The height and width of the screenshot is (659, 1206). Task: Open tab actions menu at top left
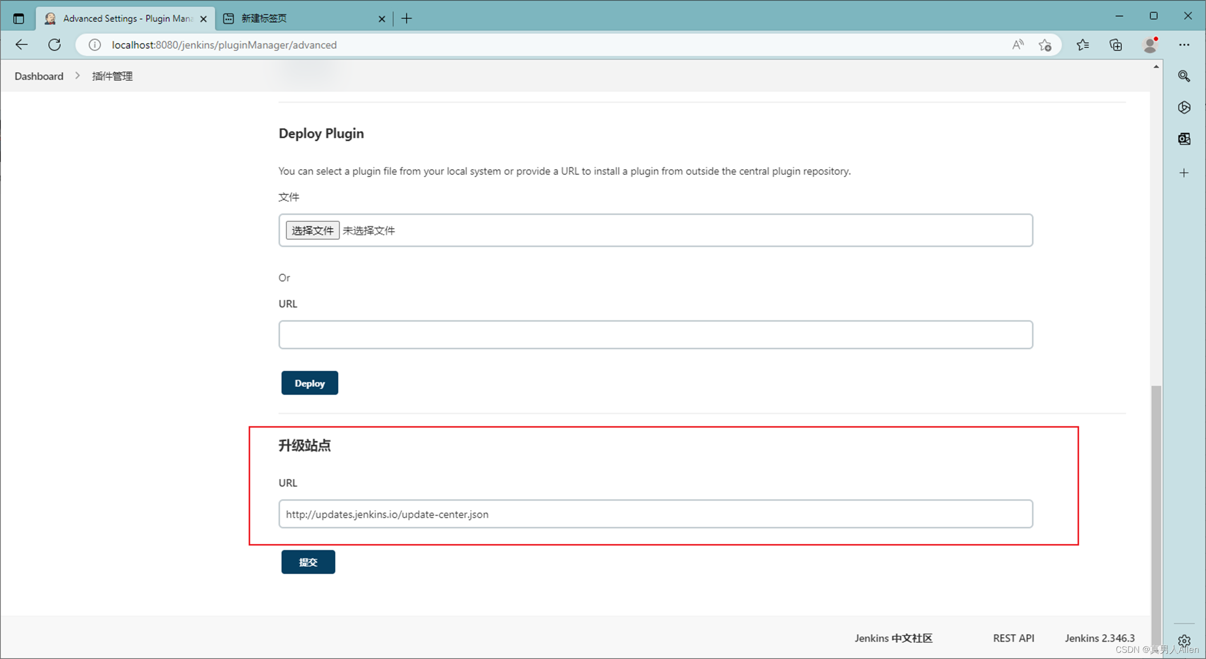[19, 18]
